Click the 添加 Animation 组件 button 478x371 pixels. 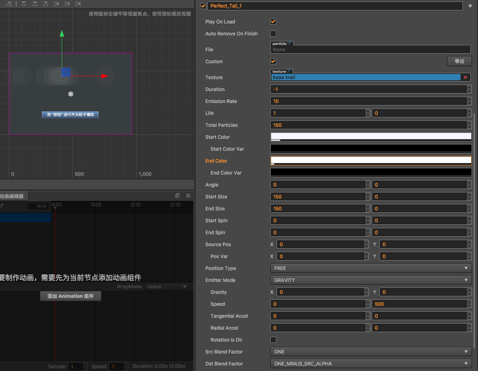point(70,296)
